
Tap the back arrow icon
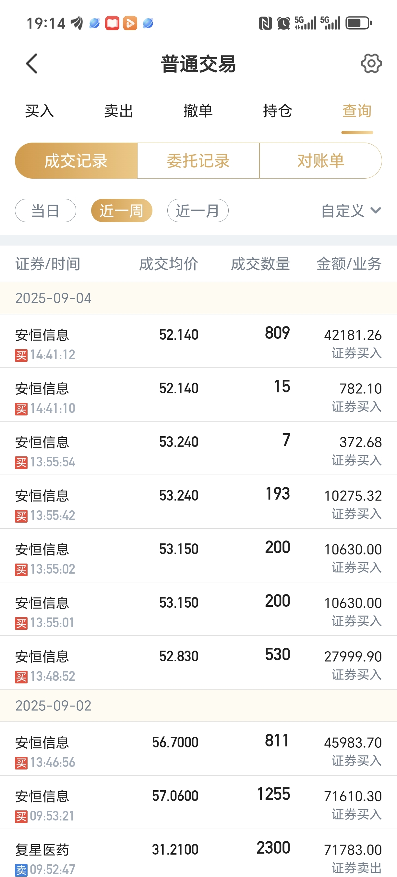31,64
